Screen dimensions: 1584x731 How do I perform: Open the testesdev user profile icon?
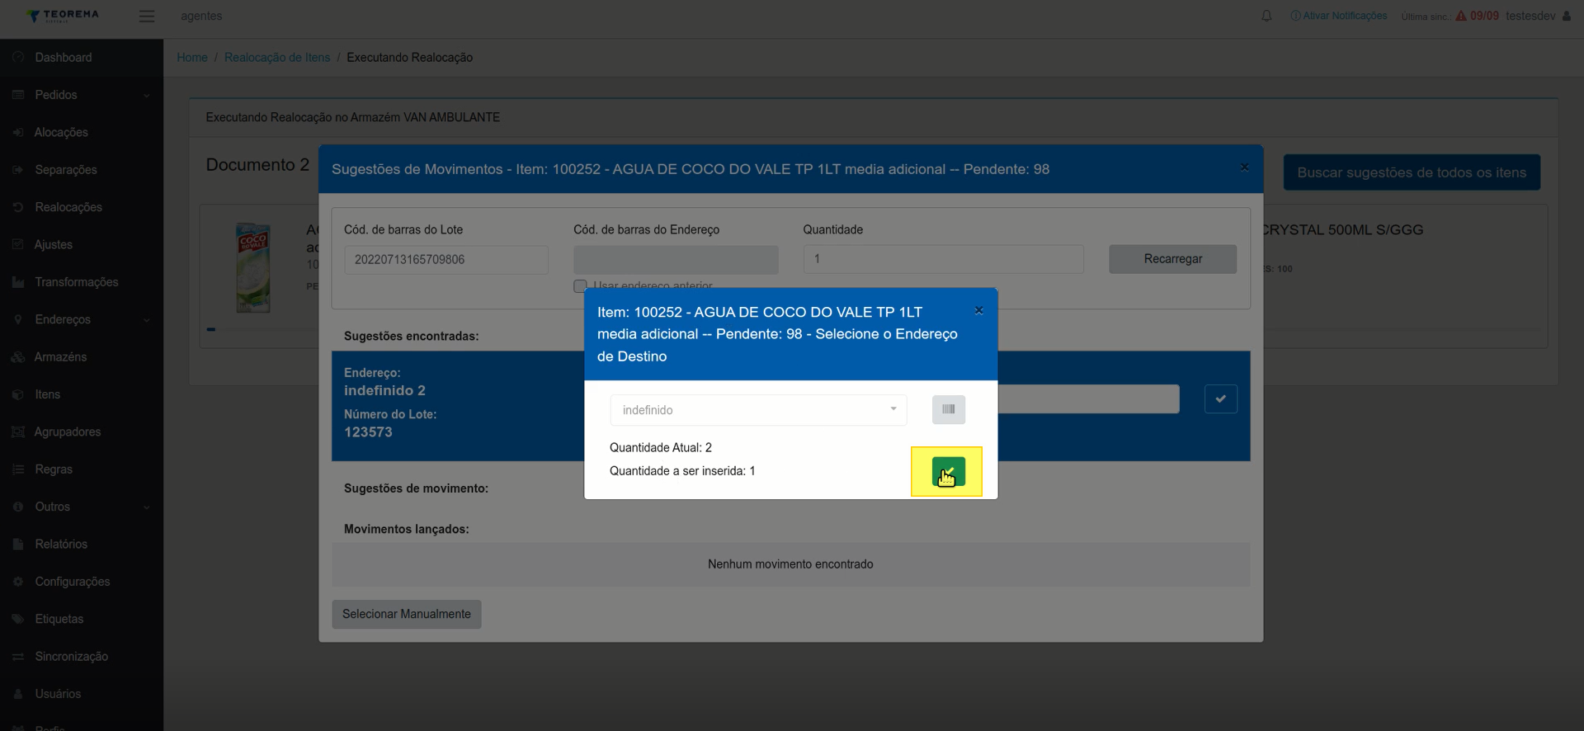coord(1566,16)
